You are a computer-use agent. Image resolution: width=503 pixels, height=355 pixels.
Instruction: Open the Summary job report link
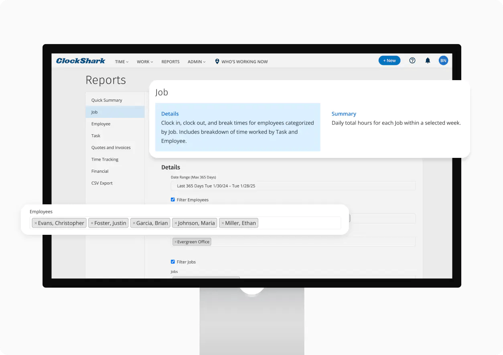(x=344, y=114)
